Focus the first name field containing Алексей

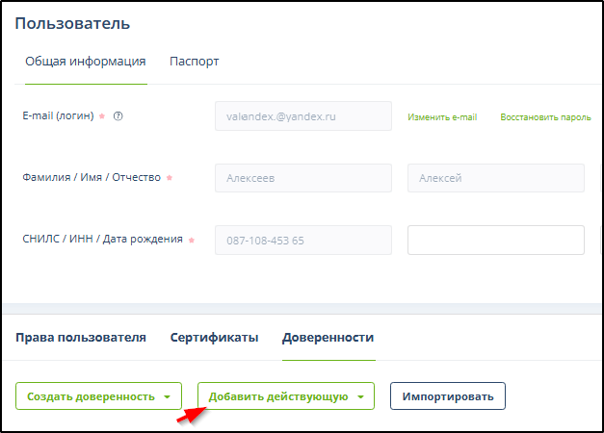pos(495,178)
